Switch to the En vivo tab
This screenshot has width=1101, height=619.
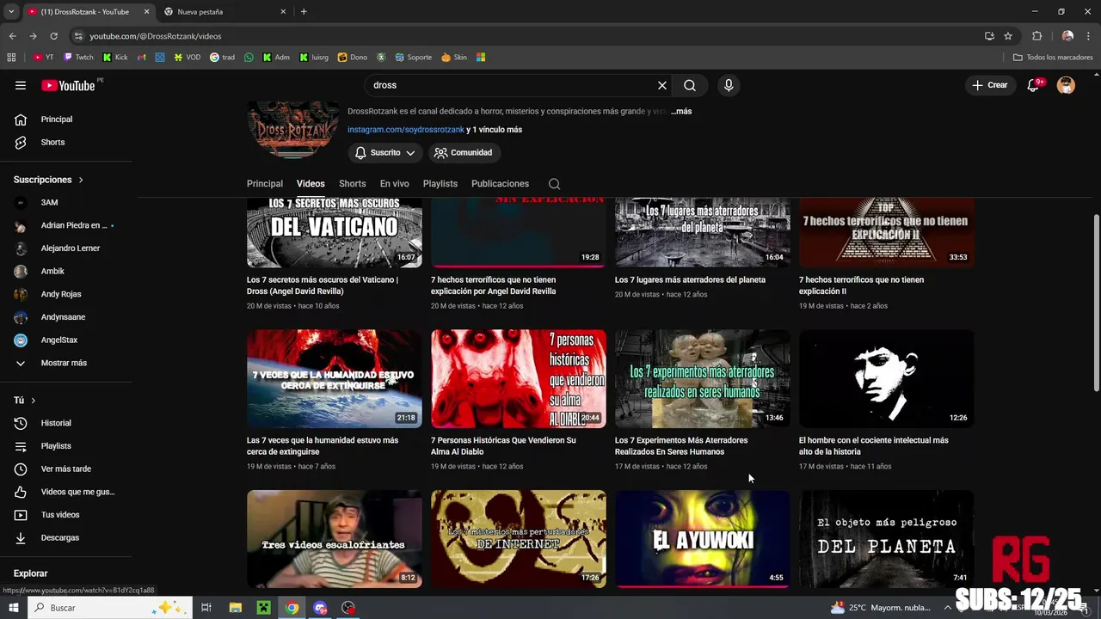[394, 184]
